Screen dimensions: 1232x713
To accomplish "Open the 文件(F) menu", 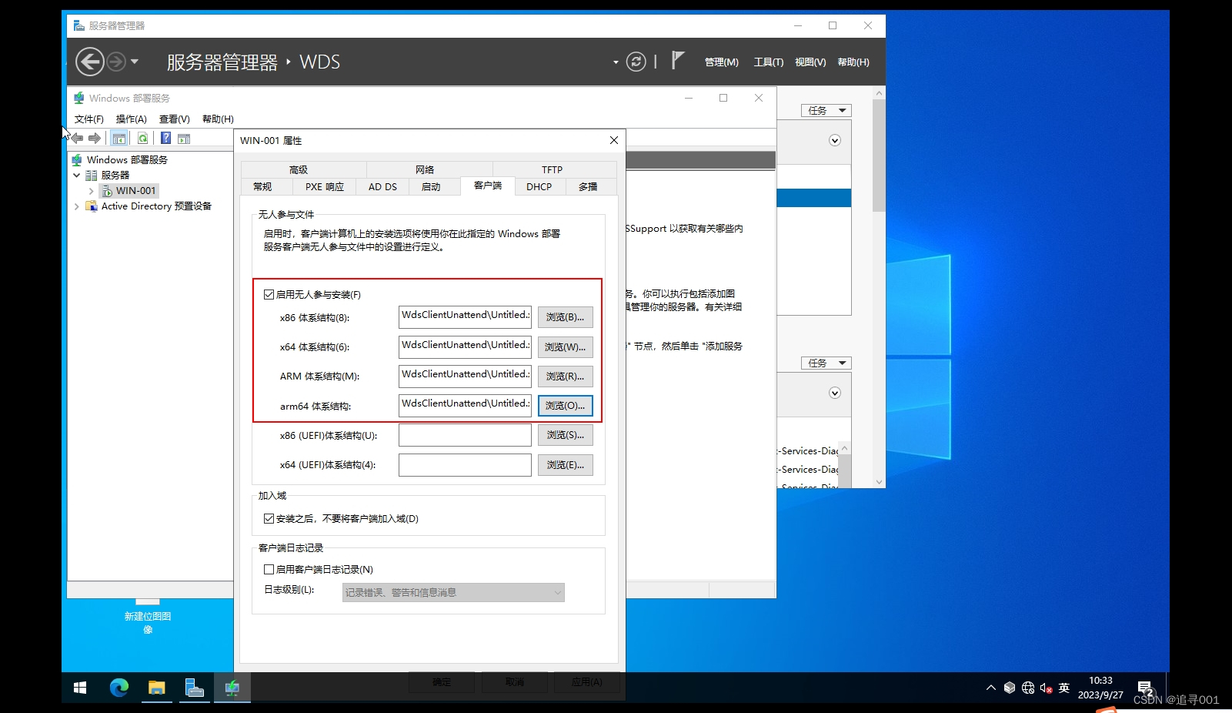I will pos(89,119).
